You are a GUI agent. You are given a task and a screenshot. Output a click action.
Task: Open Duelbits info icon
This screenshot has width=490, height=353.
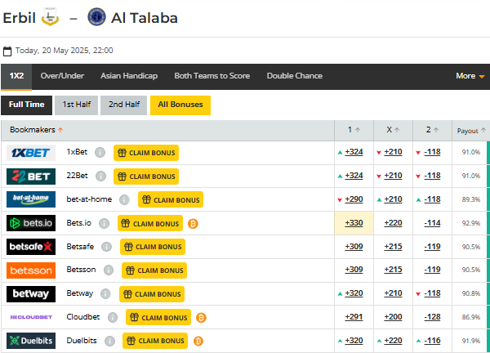pos(109,341)
